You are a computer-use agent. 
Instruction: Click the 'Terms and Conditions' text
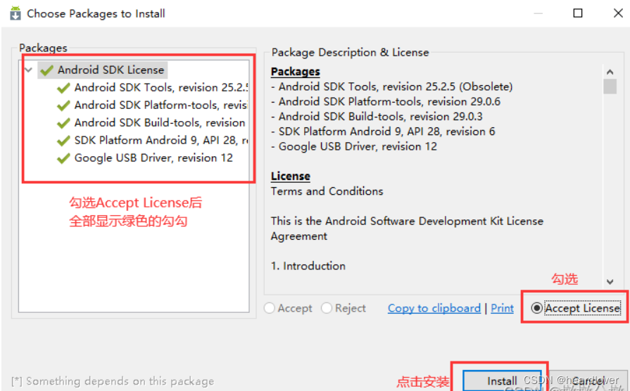coord(327,191)
